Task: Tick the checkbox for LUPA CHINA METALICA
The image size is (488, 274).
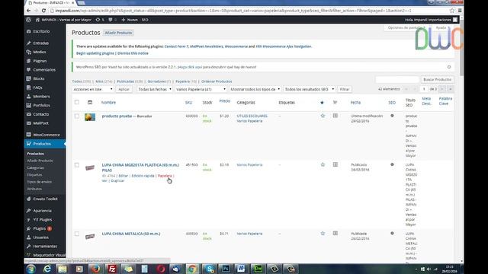Action: (77, 234)
